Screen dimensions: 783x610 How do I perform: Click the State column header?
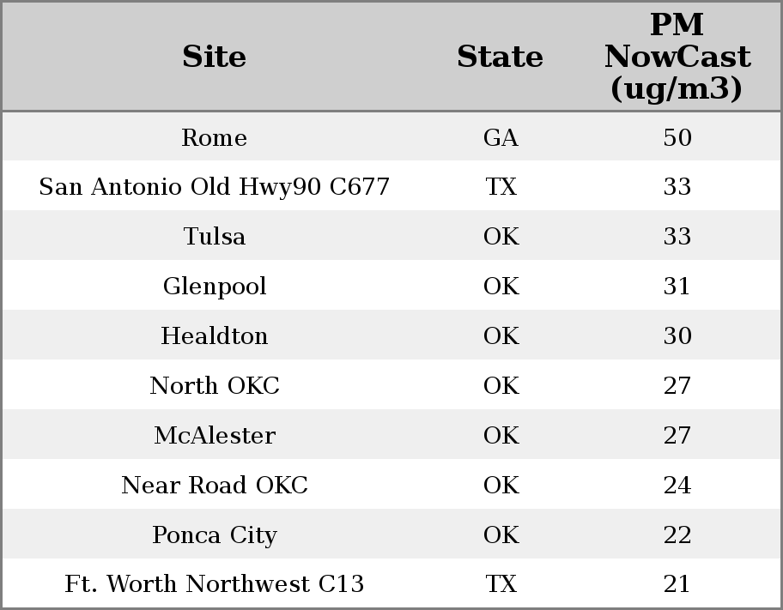[500, 57]
